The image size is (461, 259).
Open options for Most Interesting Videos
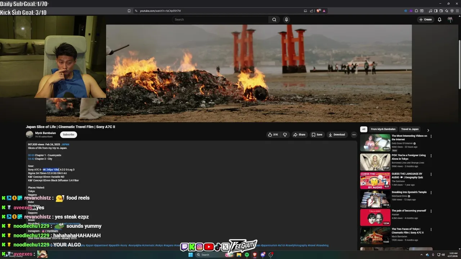point(431,136)
